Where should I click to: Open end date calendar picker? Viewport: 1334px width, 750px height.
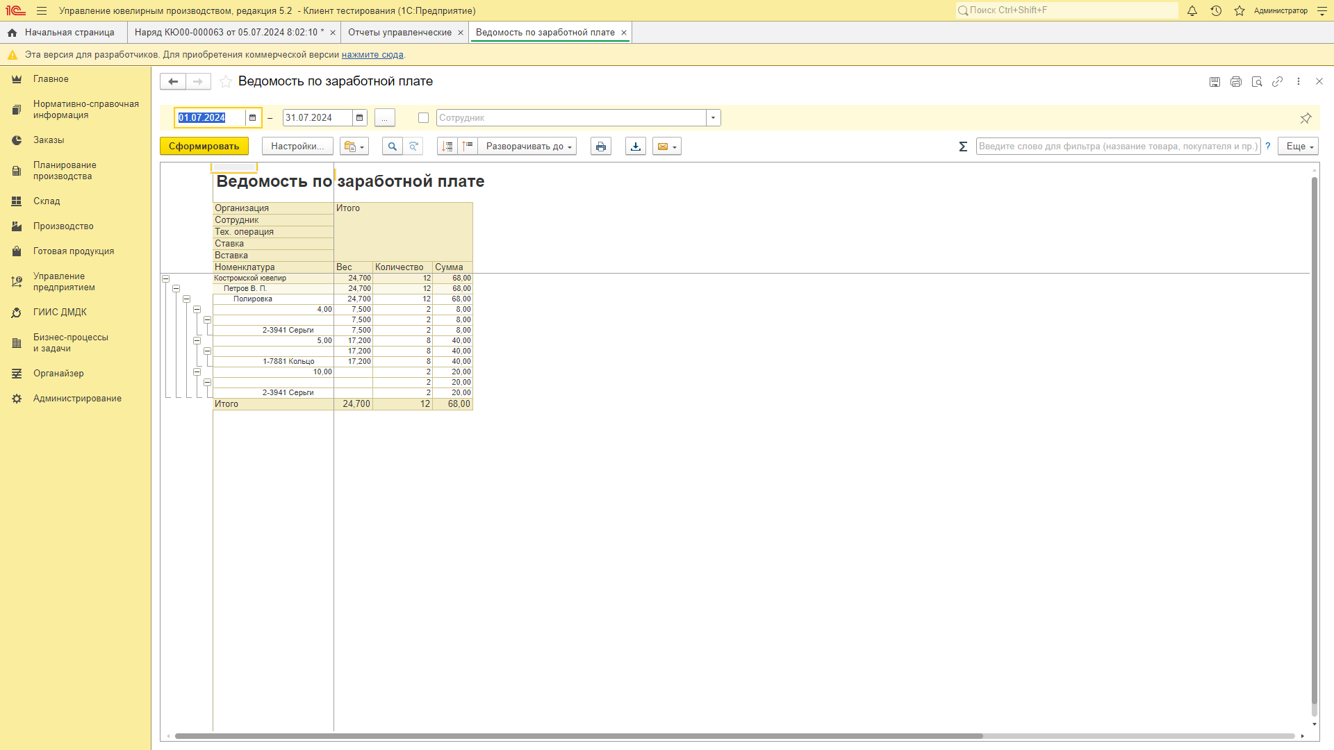(359, 118)
